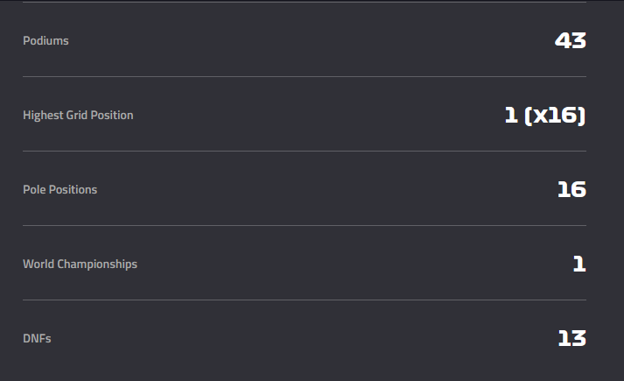Click divider between Pole Positions and World Championships
The height and width of the screenshot is (381, 624).
click(x=304, y=225)
